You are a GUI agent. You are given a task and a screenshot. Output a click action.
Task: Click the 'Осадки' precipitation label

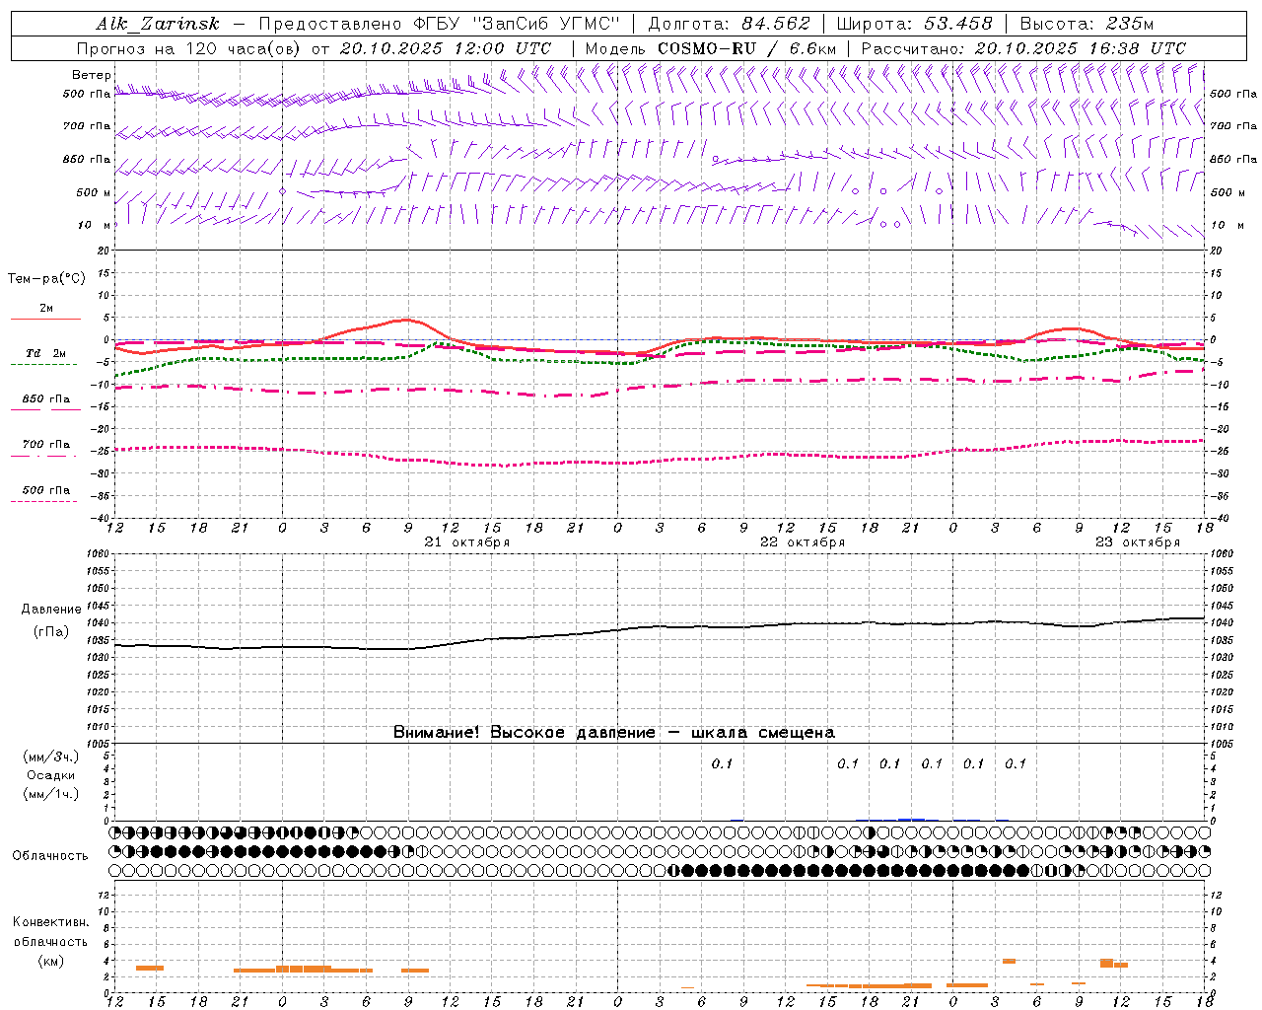pyautogui.click(x=51, y=775)
